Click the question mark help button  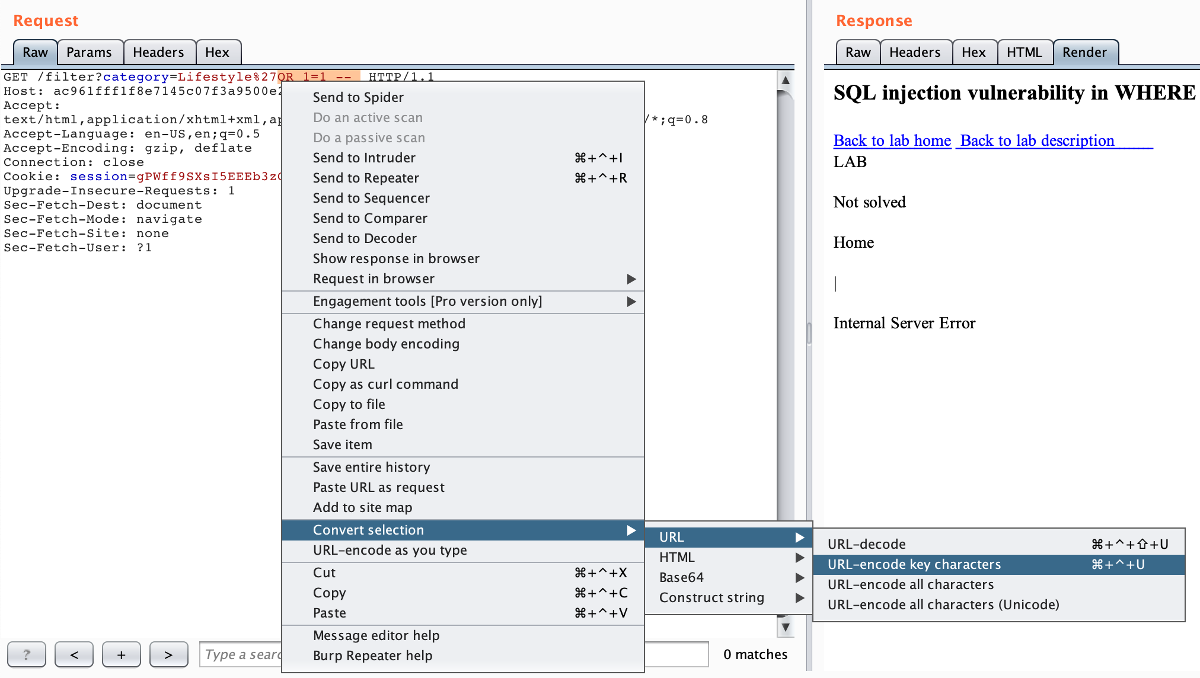(26, 654)
